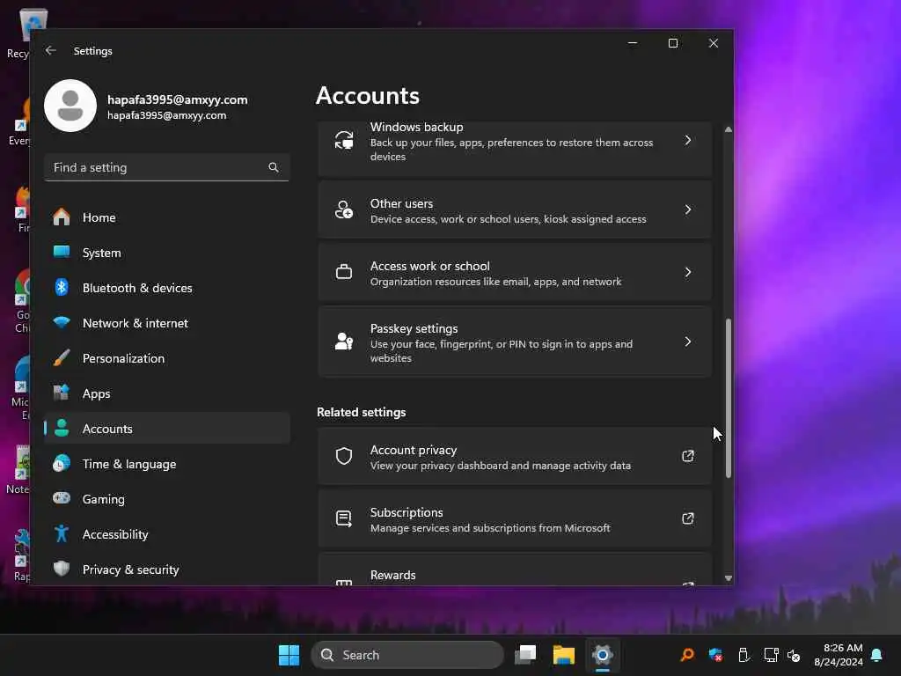Click the muted volume icon in the tray
The height and width of the screenshot is (676, 901).
tap(794, 655)
